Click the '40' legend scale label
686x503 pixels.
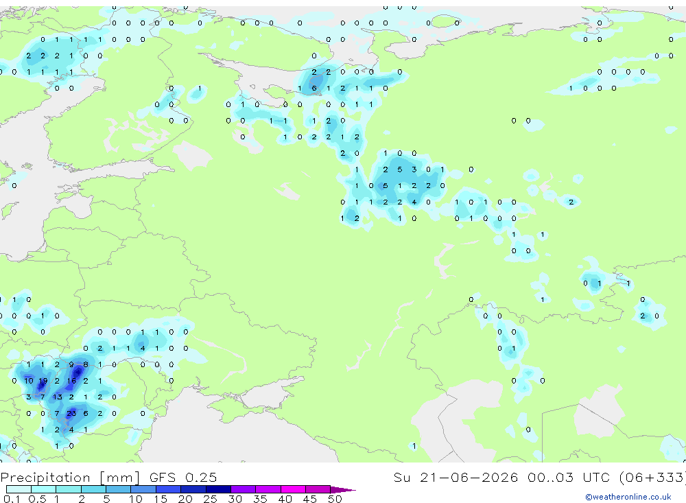point(285,499)
